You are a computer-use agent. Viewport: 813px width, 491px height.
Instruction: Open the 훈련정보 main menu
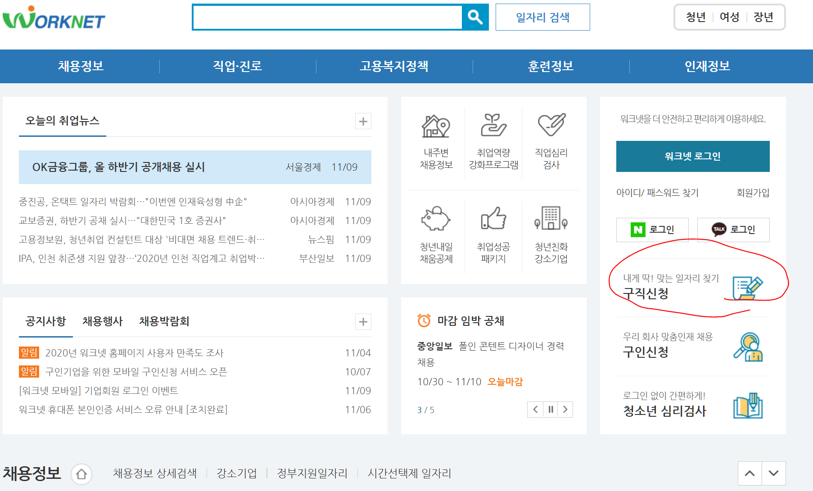(x=551, y=66)
